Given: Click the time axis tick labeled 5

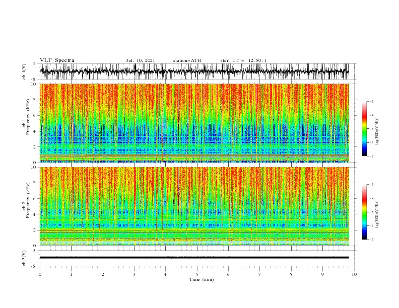Looking at the screenshot, I should (197, 274).
